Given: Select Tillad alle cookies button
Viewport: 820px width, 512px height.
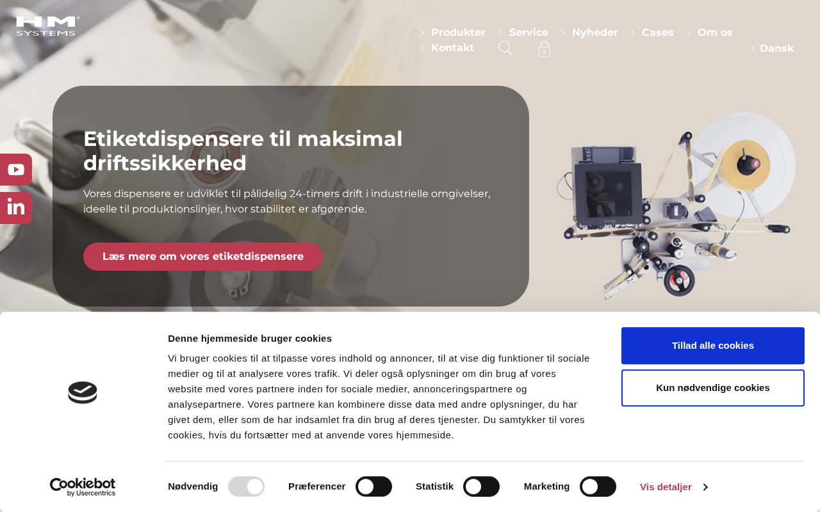Looking at the screenshot, I should [713, 346].
